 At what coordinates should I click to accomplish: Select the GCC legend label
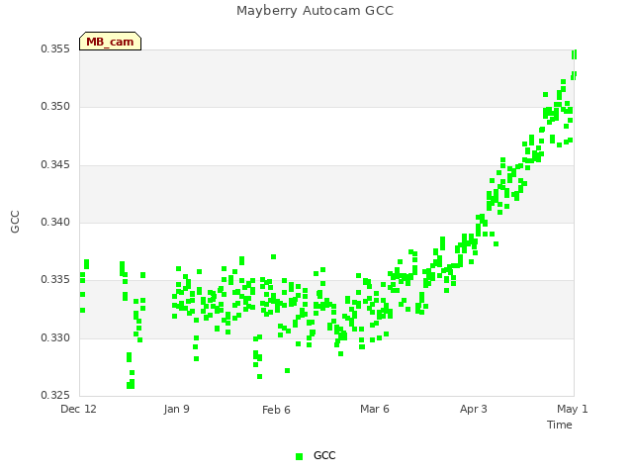pyautogui.click(x=324, y=455)
